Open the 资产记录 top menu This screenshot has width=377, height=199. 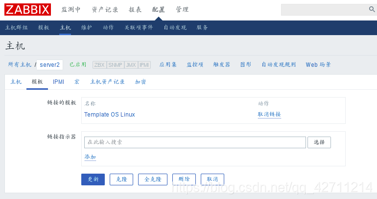tap(105, 10)
